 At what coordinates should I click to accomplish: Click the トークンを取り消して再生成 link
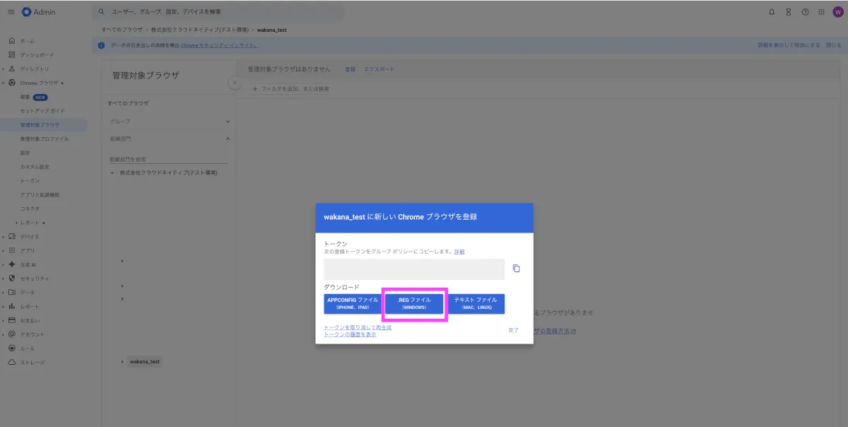tap(358, 327)
